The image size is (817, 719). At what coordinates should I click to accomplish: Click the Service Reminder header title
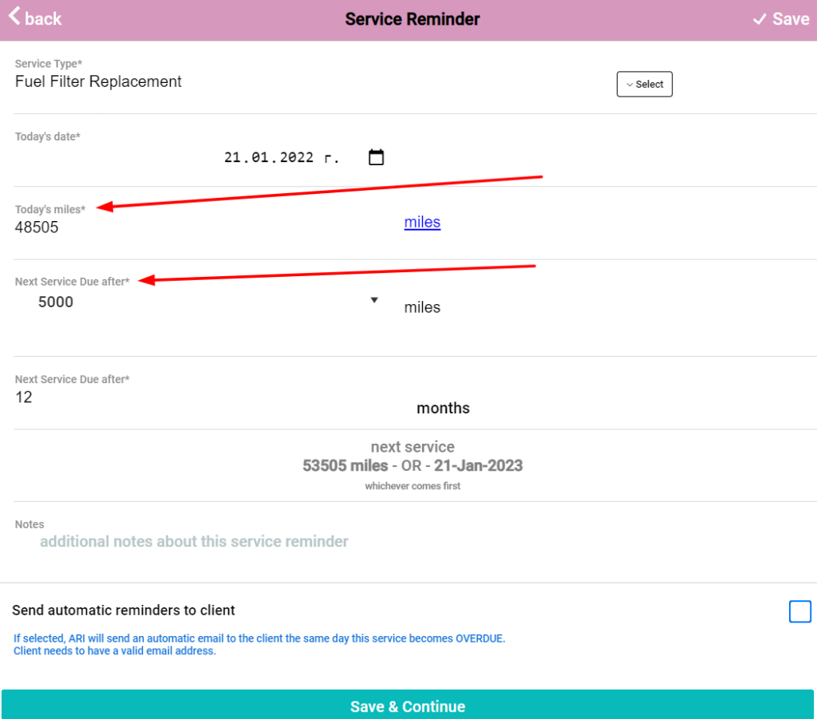(x=412, y=18)
